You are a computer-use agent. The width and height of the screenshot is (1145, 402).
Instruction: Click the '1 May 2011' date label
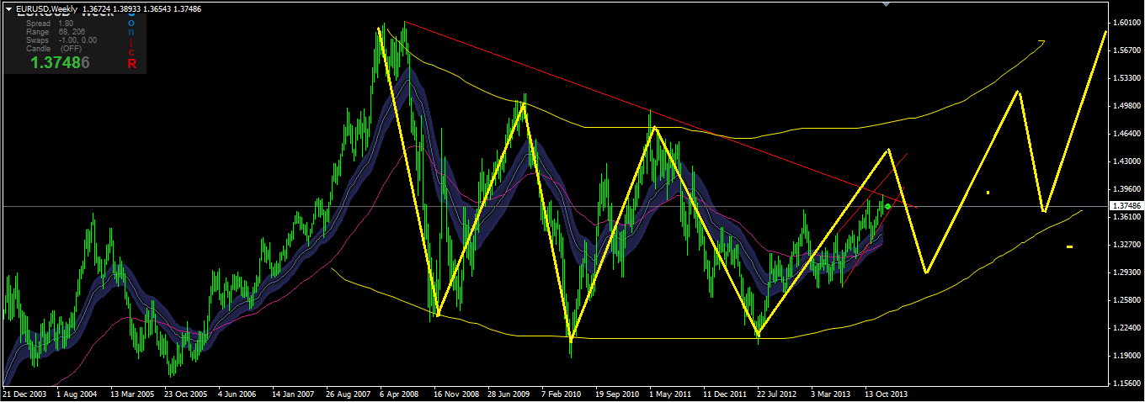(x=672, y=394)
